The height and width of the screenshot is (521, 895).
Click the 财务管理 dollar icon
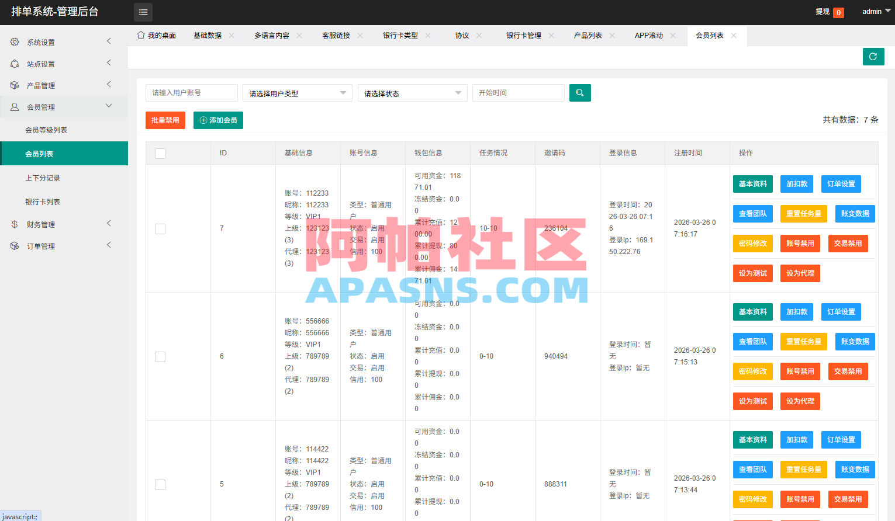(15, 224)
